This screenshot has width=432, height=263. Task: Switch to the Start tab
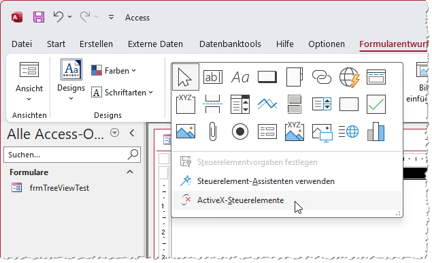56,44
